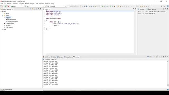
Task: Click the green Launch button
Action: tap(5, 6)
